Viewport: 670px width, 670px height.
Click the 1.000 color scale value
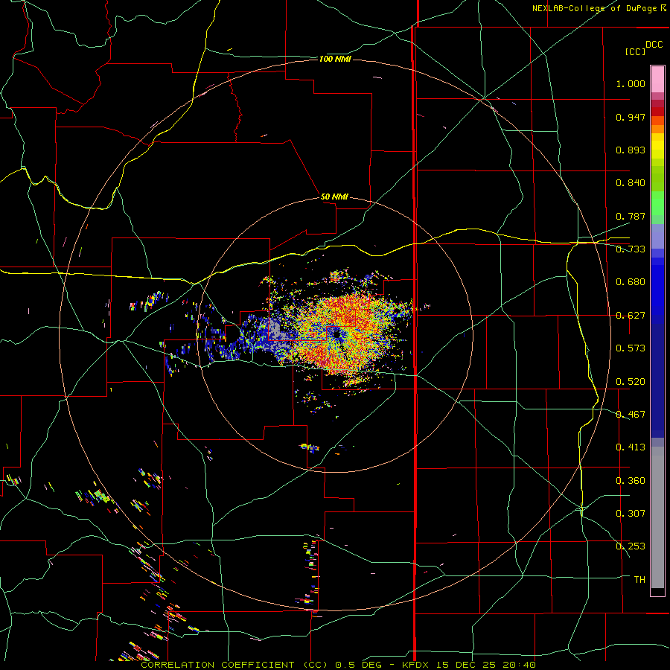click(631, 83)
